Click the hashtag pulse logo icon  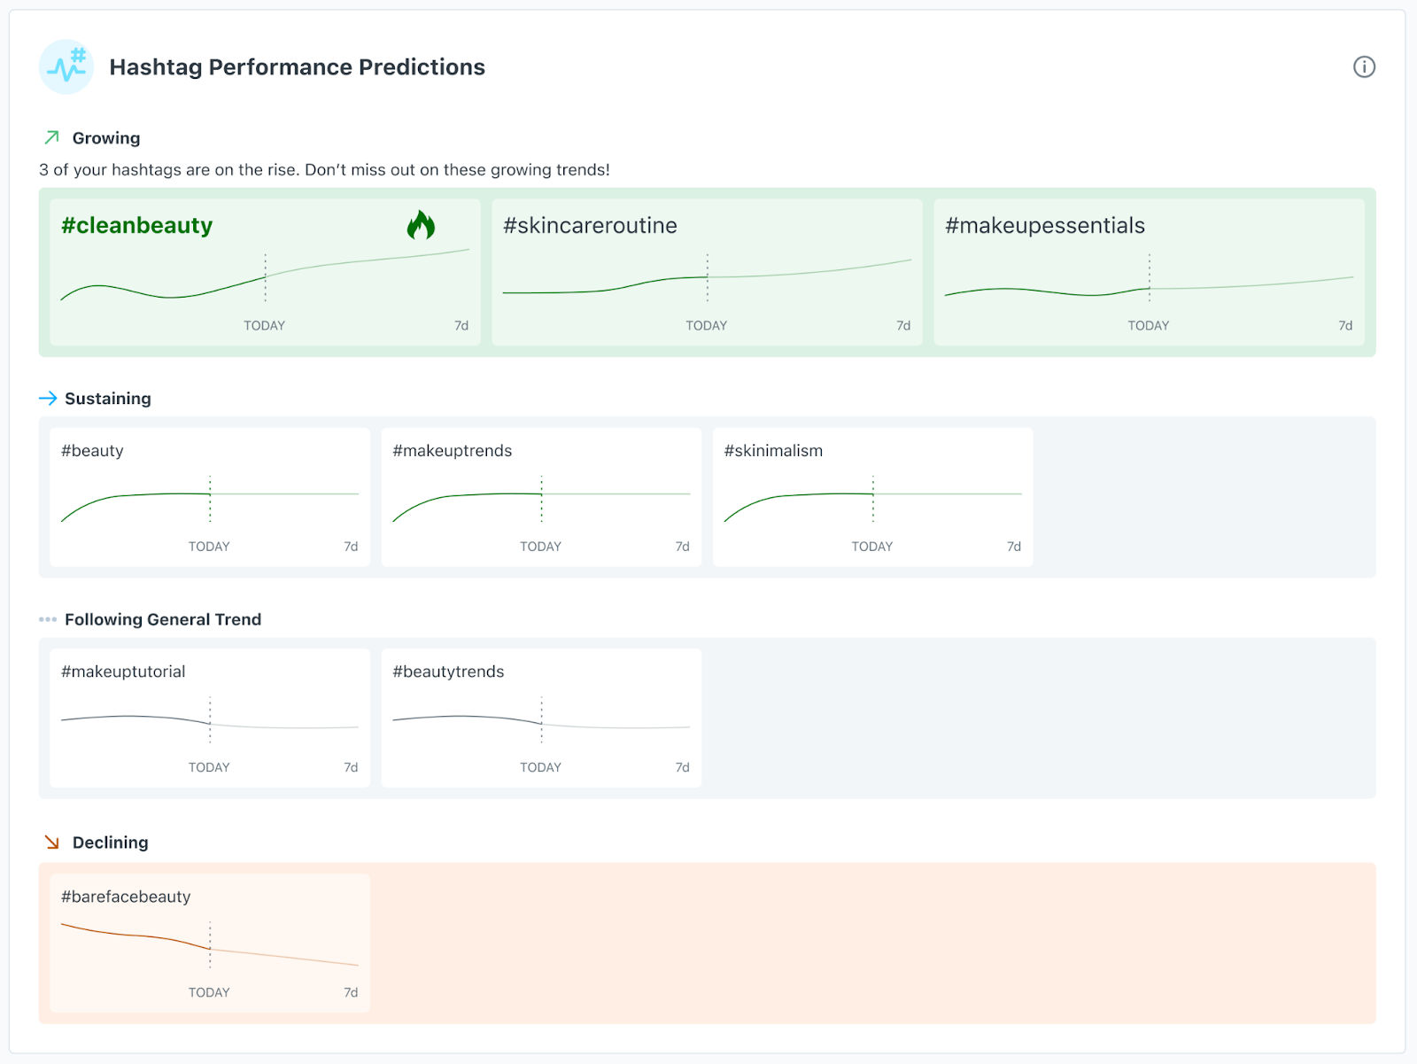tap(66, 66)
